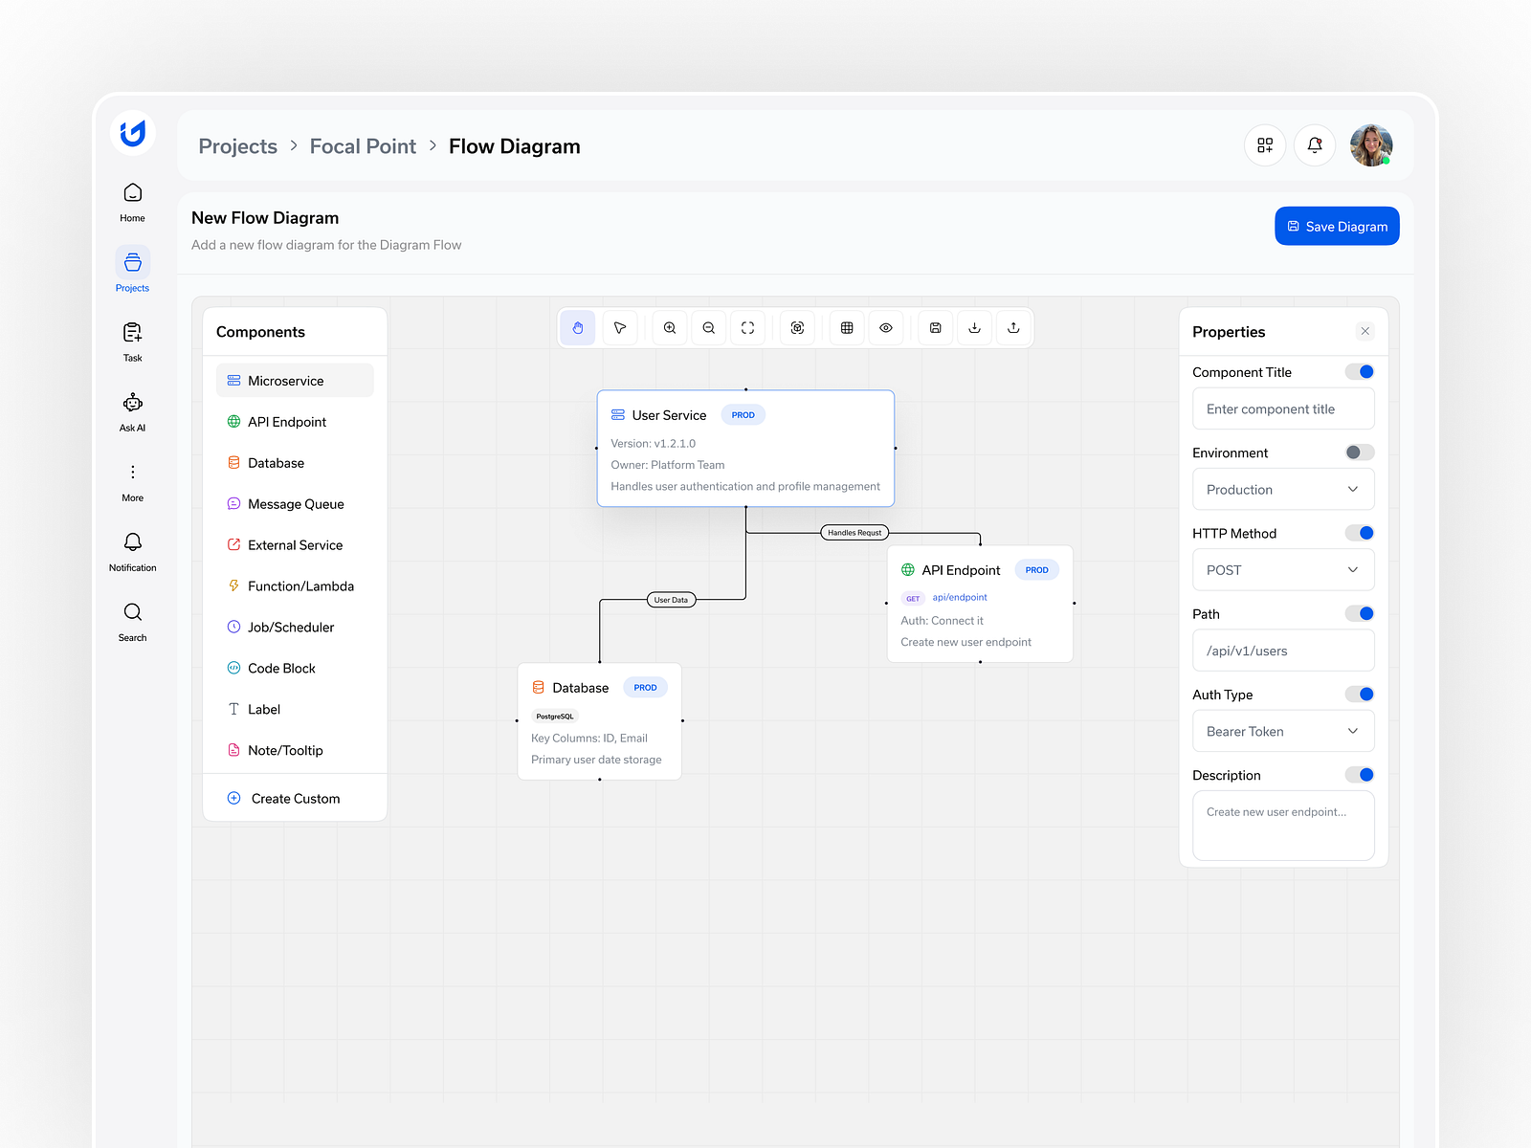Viewport: 1531px width, 1148px height.
Task: Click the Save Diagram button
Action: click(x=1337, y=226)
